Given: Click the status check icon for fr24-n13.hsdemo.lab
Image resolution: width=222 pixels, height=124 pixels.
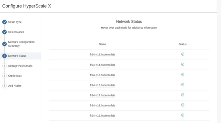Looking at the screenshot, I should [x=183, y=54].
